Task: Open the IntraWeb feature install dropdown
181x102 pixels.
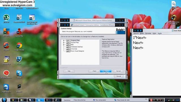Action: pyautogui.click(x=68, y=49)
